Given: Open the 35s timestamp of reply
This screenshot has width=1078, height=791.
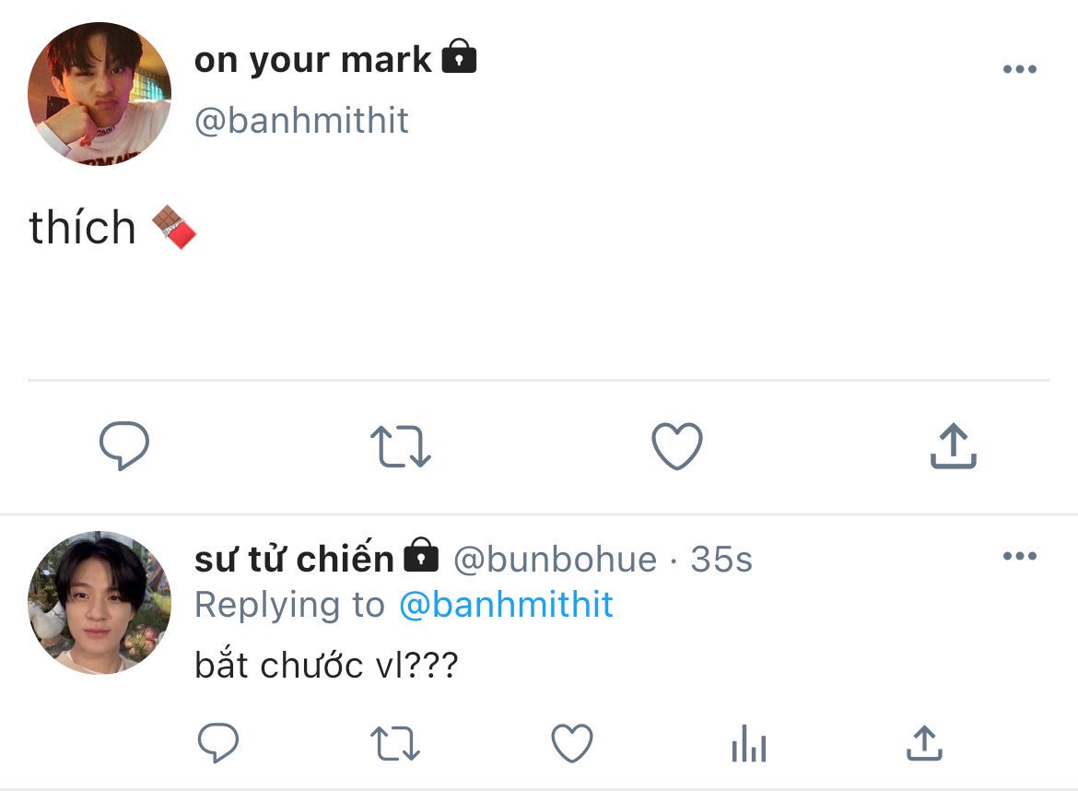Looking at the screenshot, I should tap(721, 560).
